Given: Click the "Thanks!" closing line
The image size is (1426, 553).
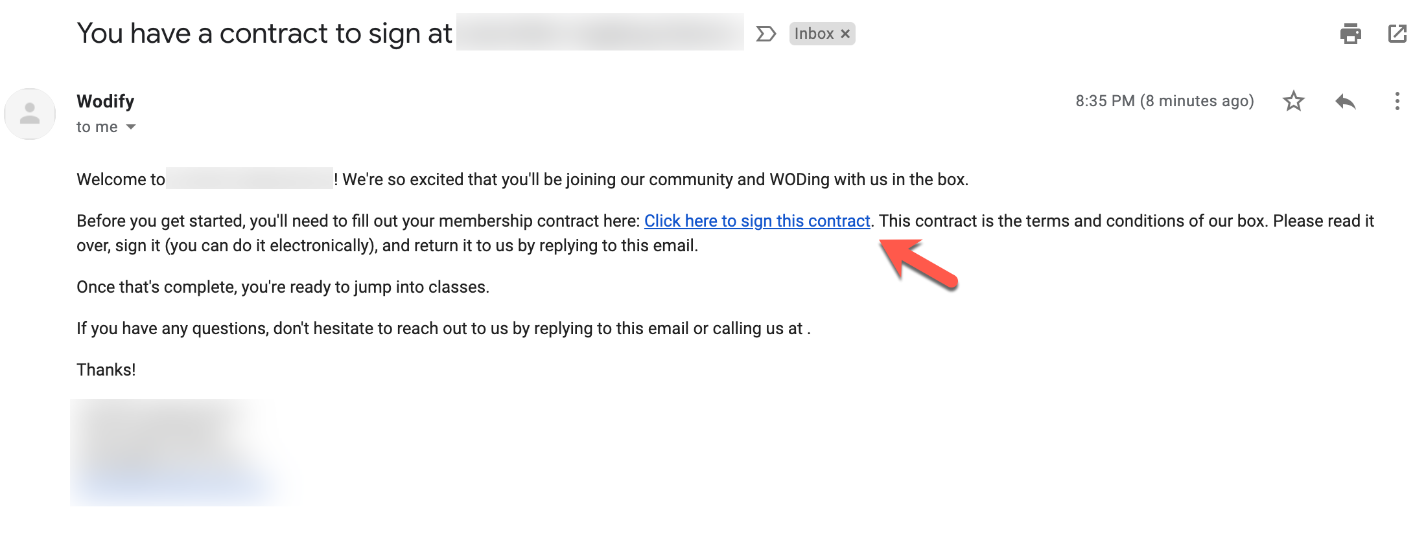Looking at the screenshot, I should tap(106, 370).
